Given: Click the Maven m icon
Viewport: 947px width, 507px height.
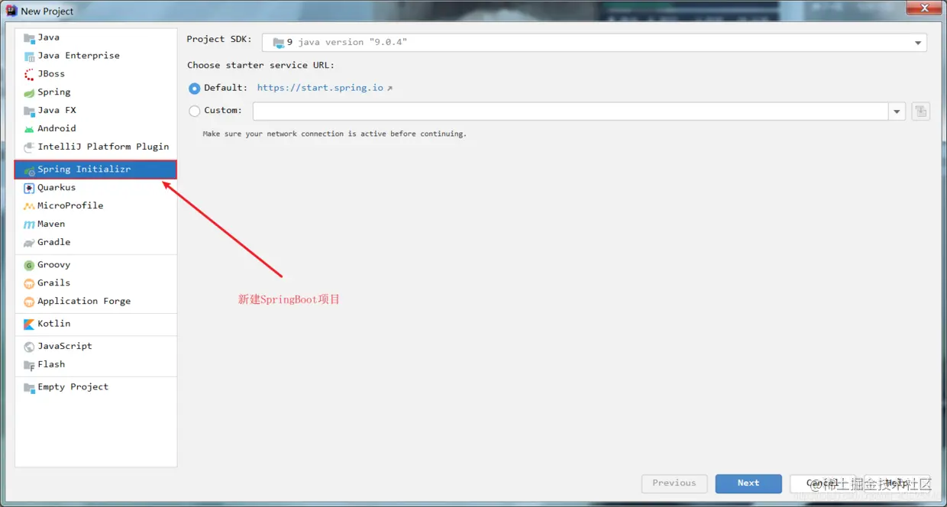Looking at the screenshot, I should (x=29, y=224).
